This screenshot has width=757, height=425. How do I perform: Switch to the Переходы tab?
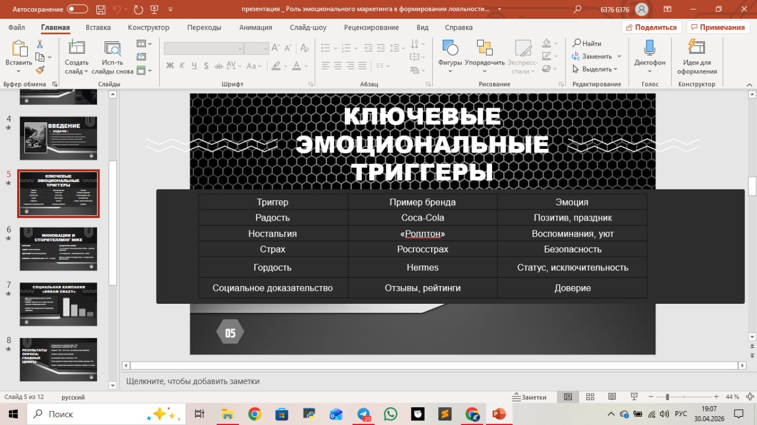(x=204, y=27)
